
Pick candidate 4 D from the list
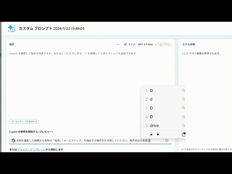coord(151,117)
